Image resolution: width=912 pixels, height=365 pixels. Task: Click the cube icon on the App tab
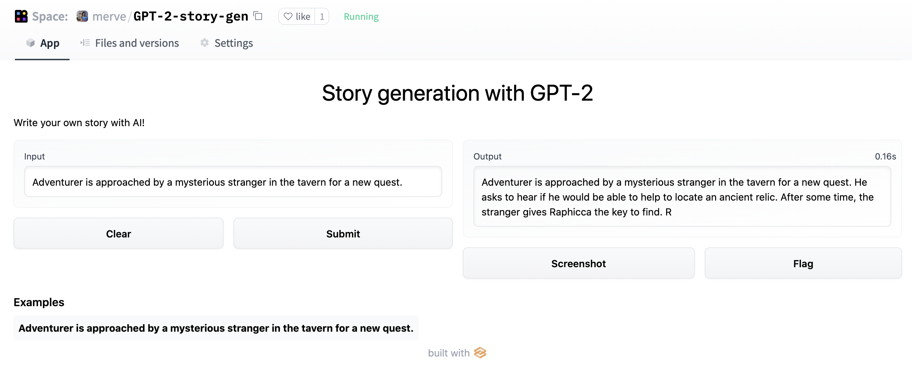coord(31,43)
